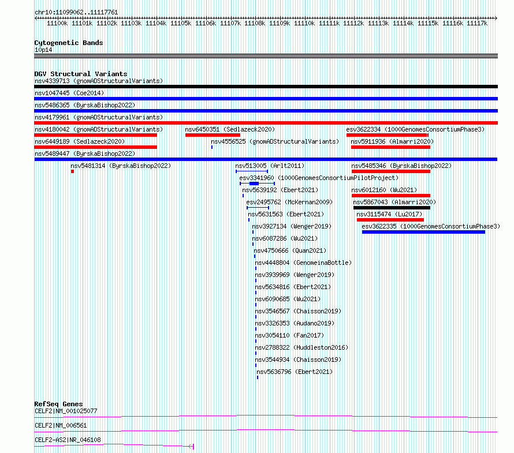The height and width of the screenshot is (453, 514).
Task: Click the nsv4339713 gnomAD variant label
Action: 99,81
